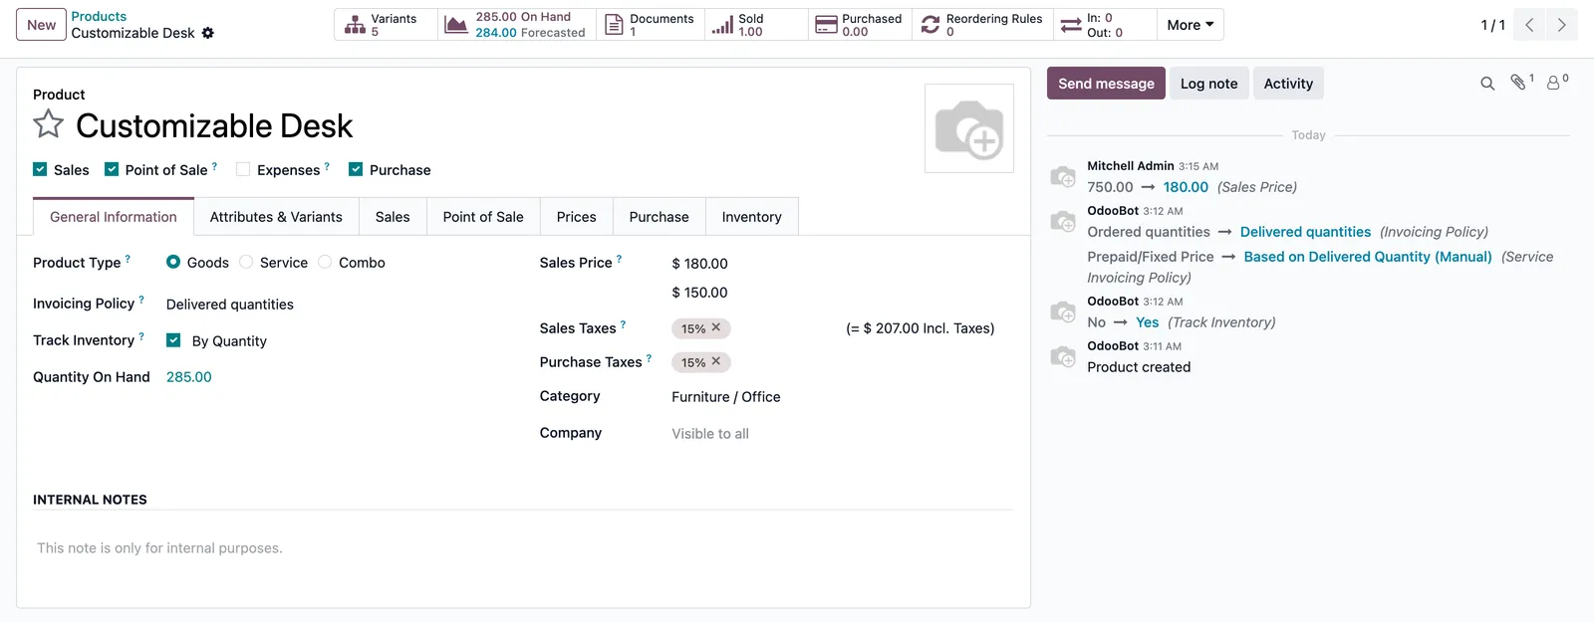
Task: Open In/Out transfers arrows icon
Action: (1071, 25)
